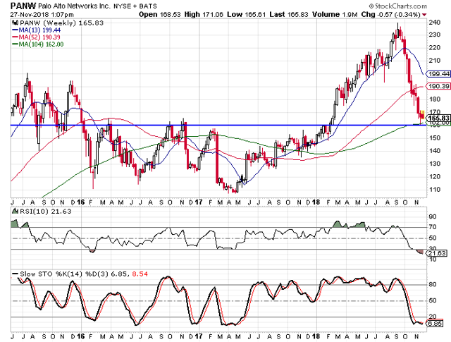Click the 110 price axis label
The image size is (451, 342).
point(435,190)
